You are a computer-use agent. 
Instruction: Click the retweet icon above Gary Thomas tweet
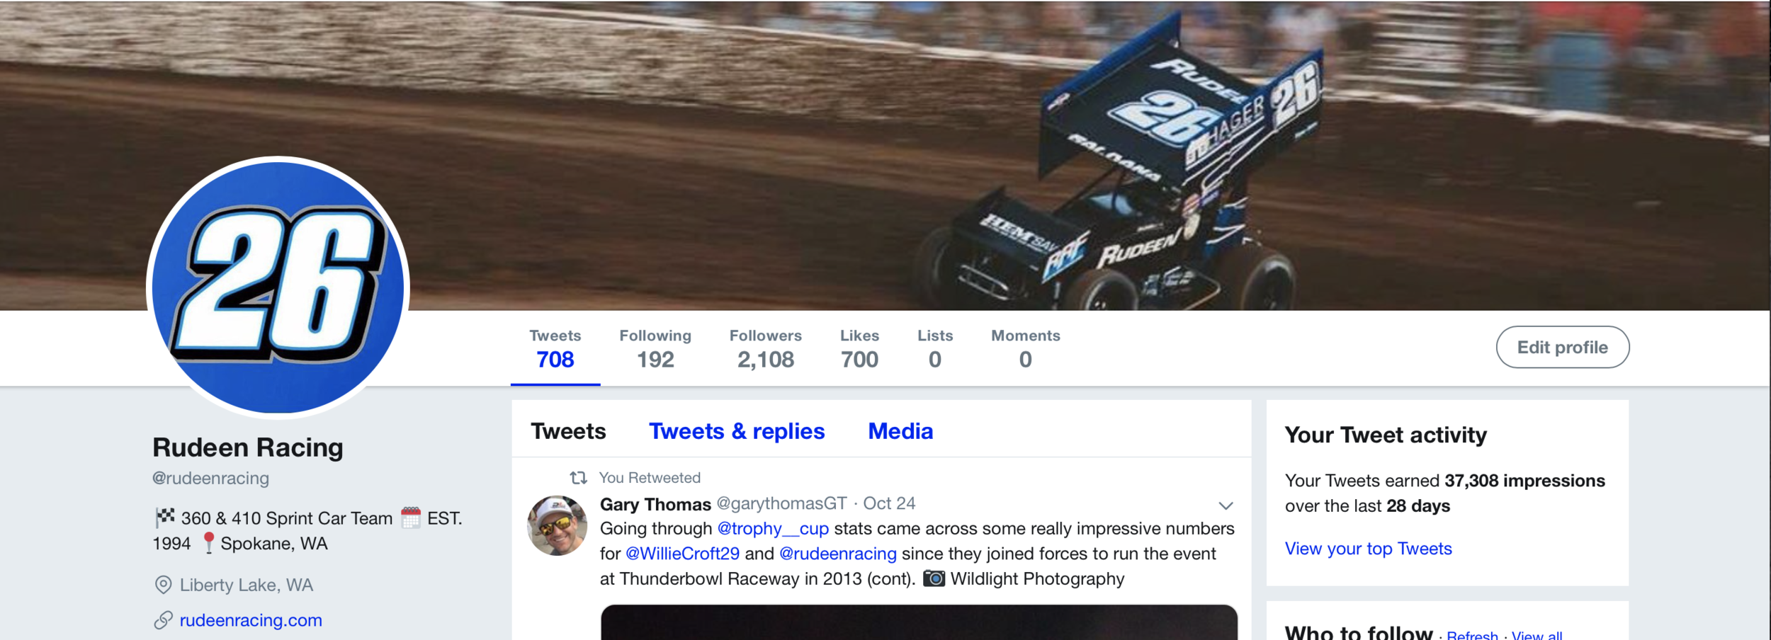tap(579, 478)
